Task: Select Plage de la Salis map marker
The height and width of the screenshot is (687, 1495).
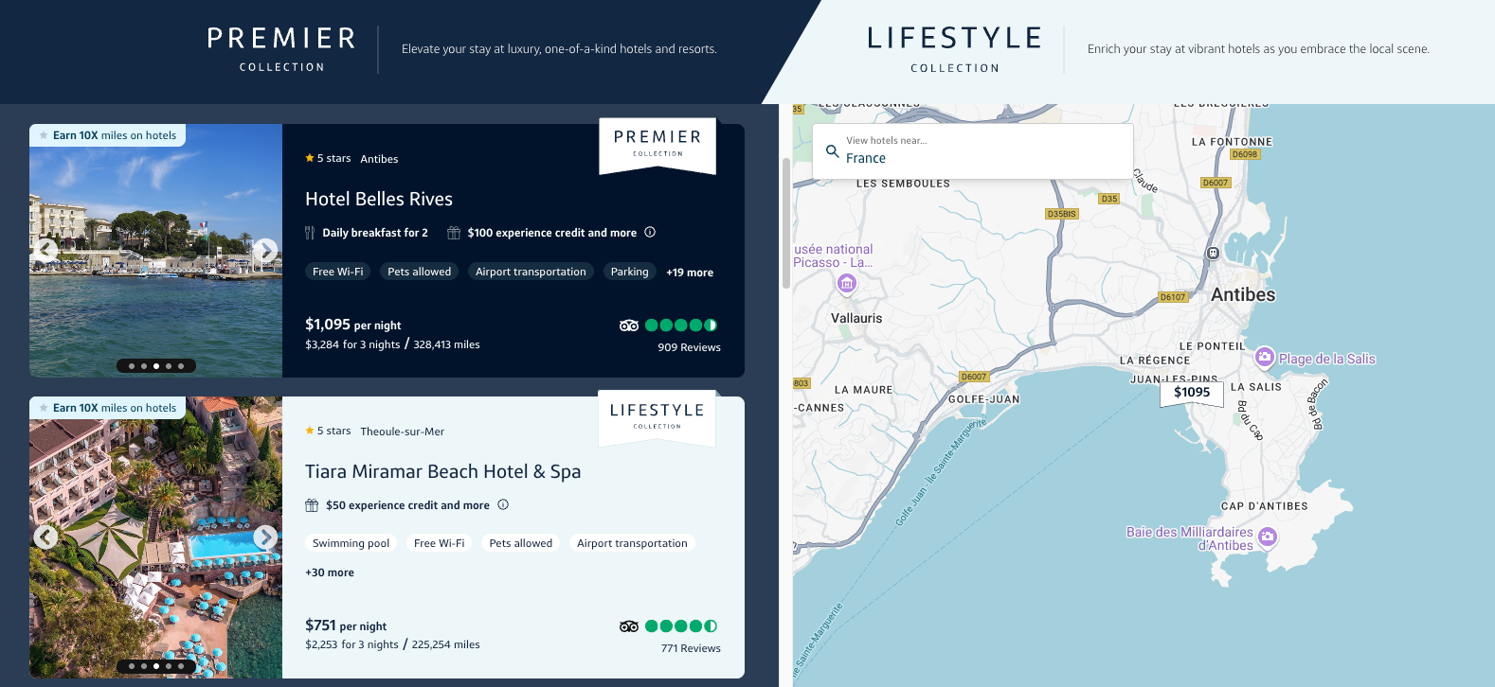Action: [1264, 358]
